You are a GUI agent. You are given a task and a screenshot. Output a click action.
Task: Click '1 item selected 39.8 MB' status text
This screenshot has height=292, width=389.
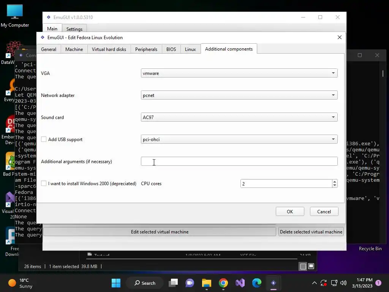73,267
